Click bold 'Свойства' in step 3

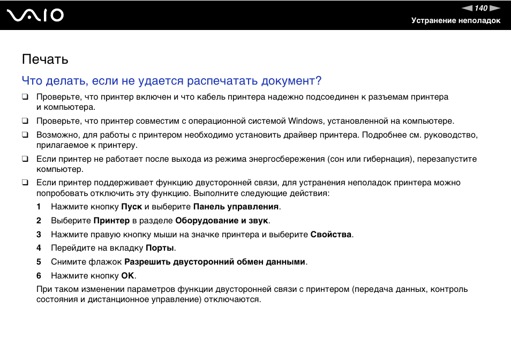[330, 235]
